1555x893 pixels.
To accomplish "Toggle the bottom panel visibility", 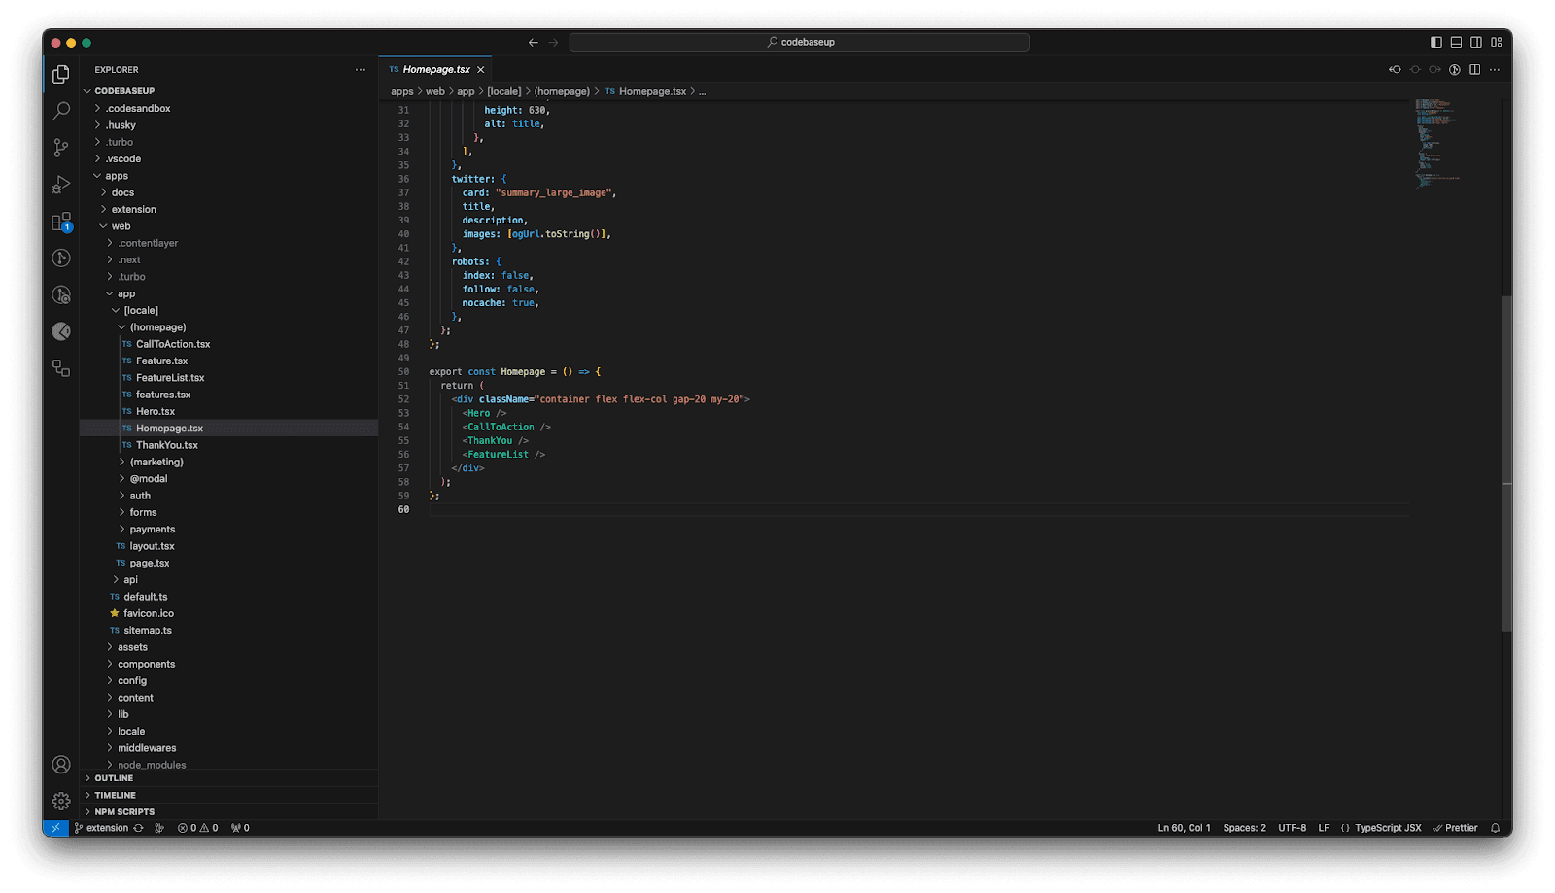I will coord(1456,42).
